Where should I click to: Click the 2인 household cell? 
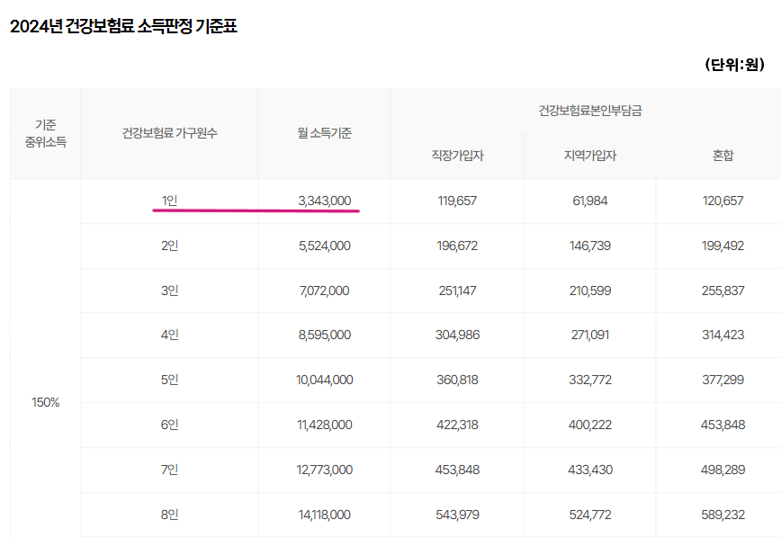pyautogui.click(x=169, y=245)
